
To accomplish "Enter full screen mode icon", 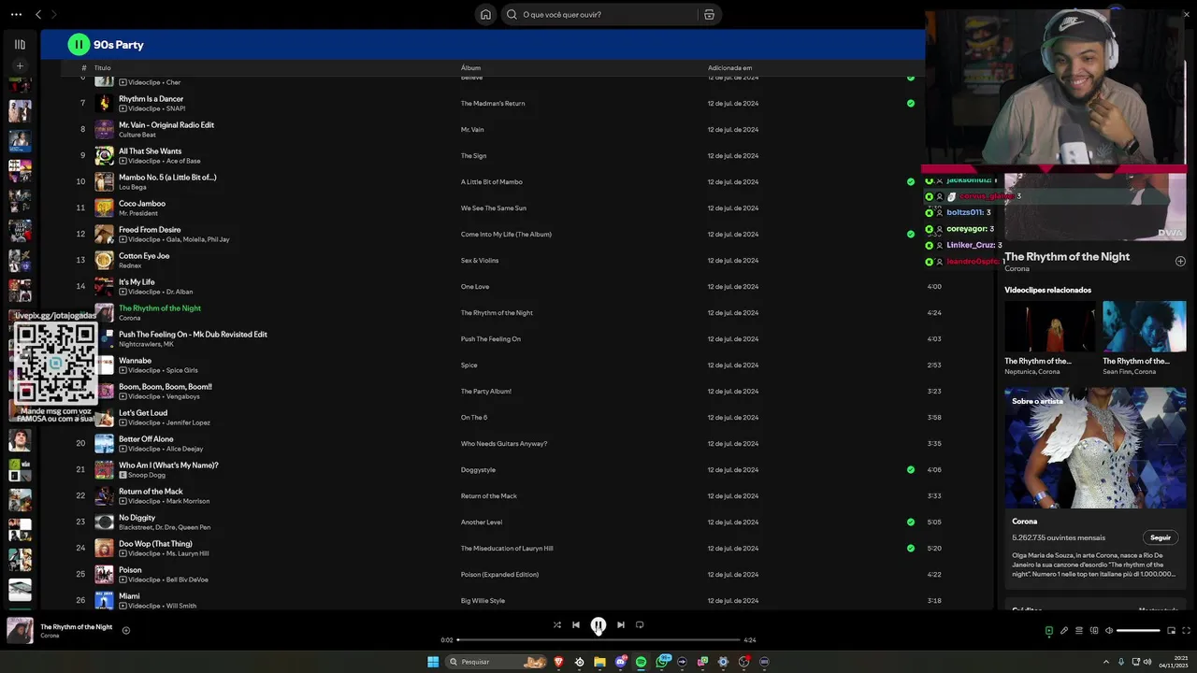I will [1186, 630].
